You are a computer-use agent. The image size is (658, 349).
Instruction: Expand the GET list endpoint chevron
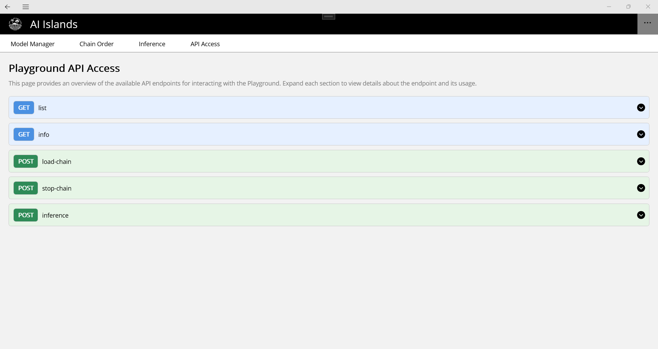click(641, 107)
